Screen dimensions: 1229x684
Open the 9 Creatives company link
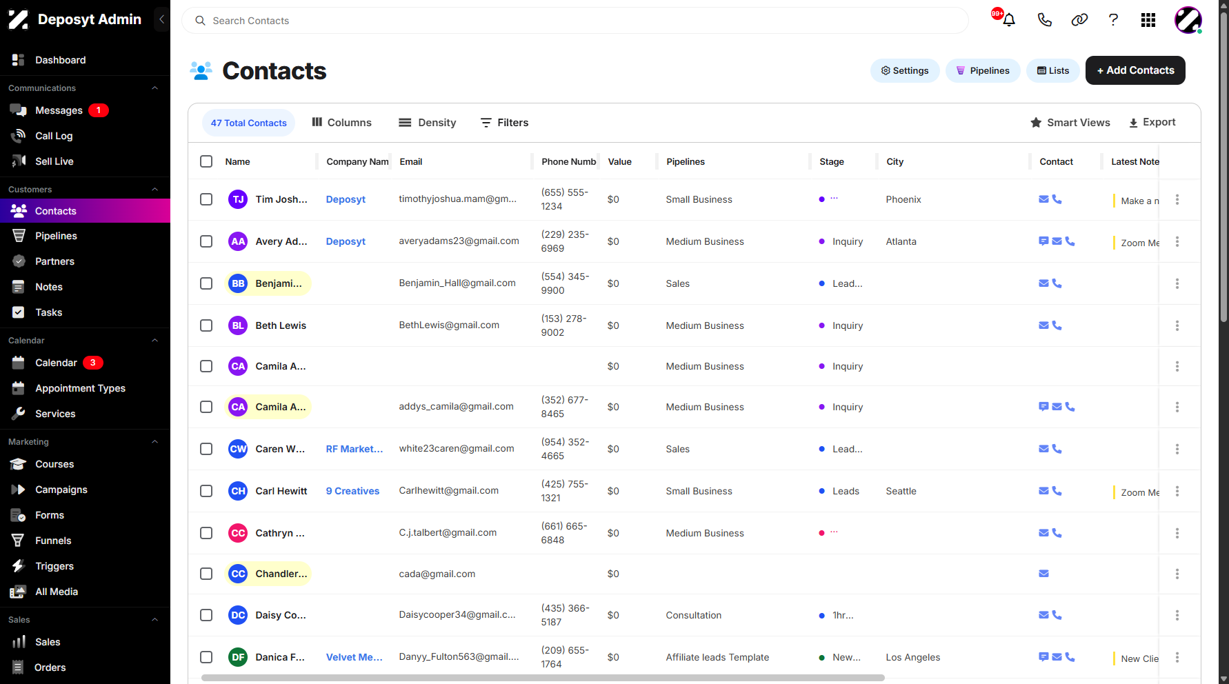click(352, 491)
